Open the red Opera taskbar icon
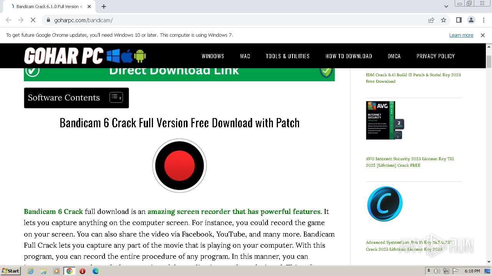 tap(82, 271)
